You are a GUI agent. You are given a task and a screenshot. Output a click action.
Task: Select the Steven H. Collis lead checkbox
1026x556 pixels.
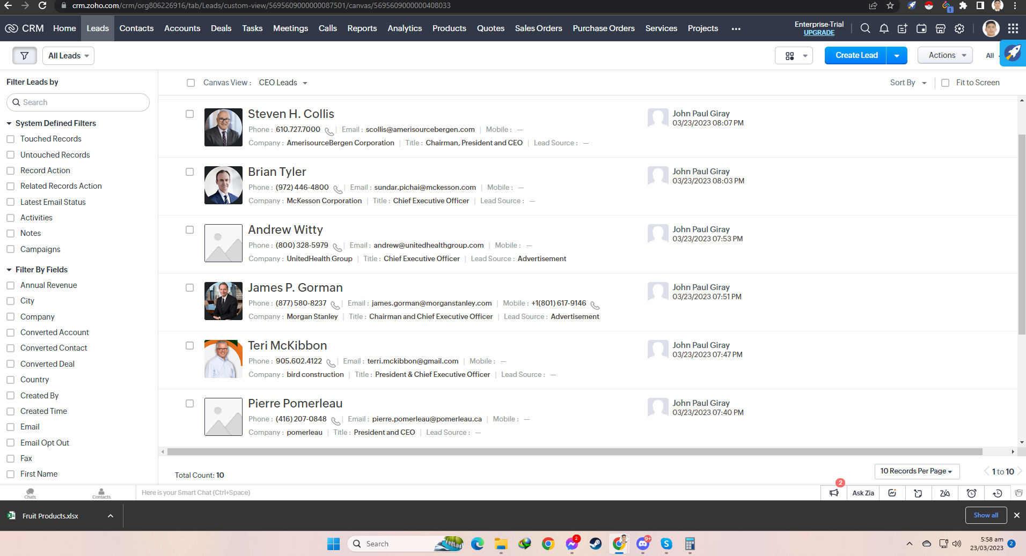click(189, 114)
